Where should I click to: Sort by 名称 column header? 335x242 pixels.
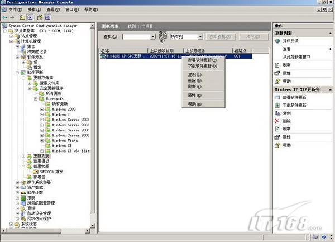(123, 51)
